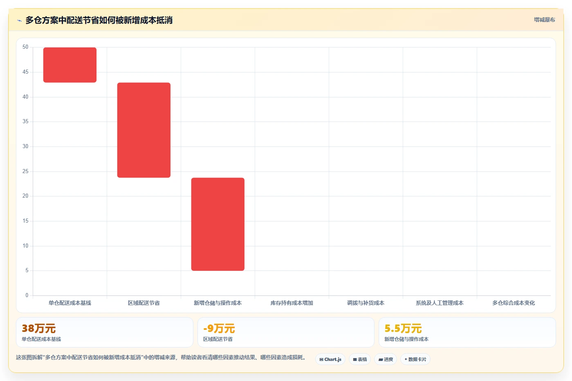The image size is (572, 381).
Task: Click y-axis tick value 0
Action: [27, 295]
